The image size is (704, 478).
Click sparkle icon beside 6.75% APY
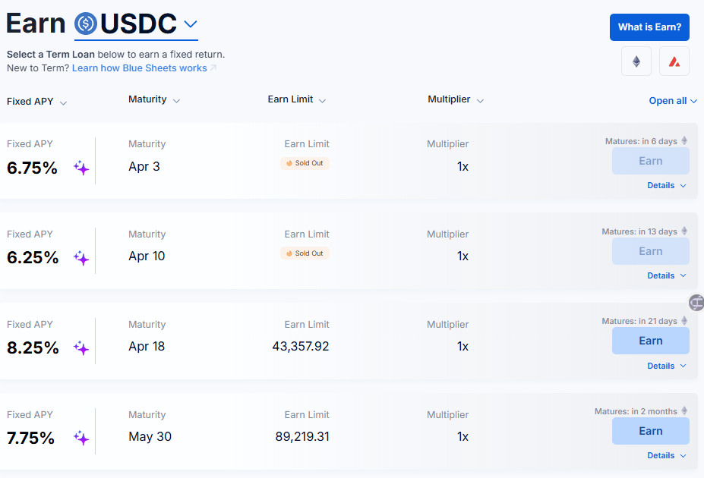(81, 168)
